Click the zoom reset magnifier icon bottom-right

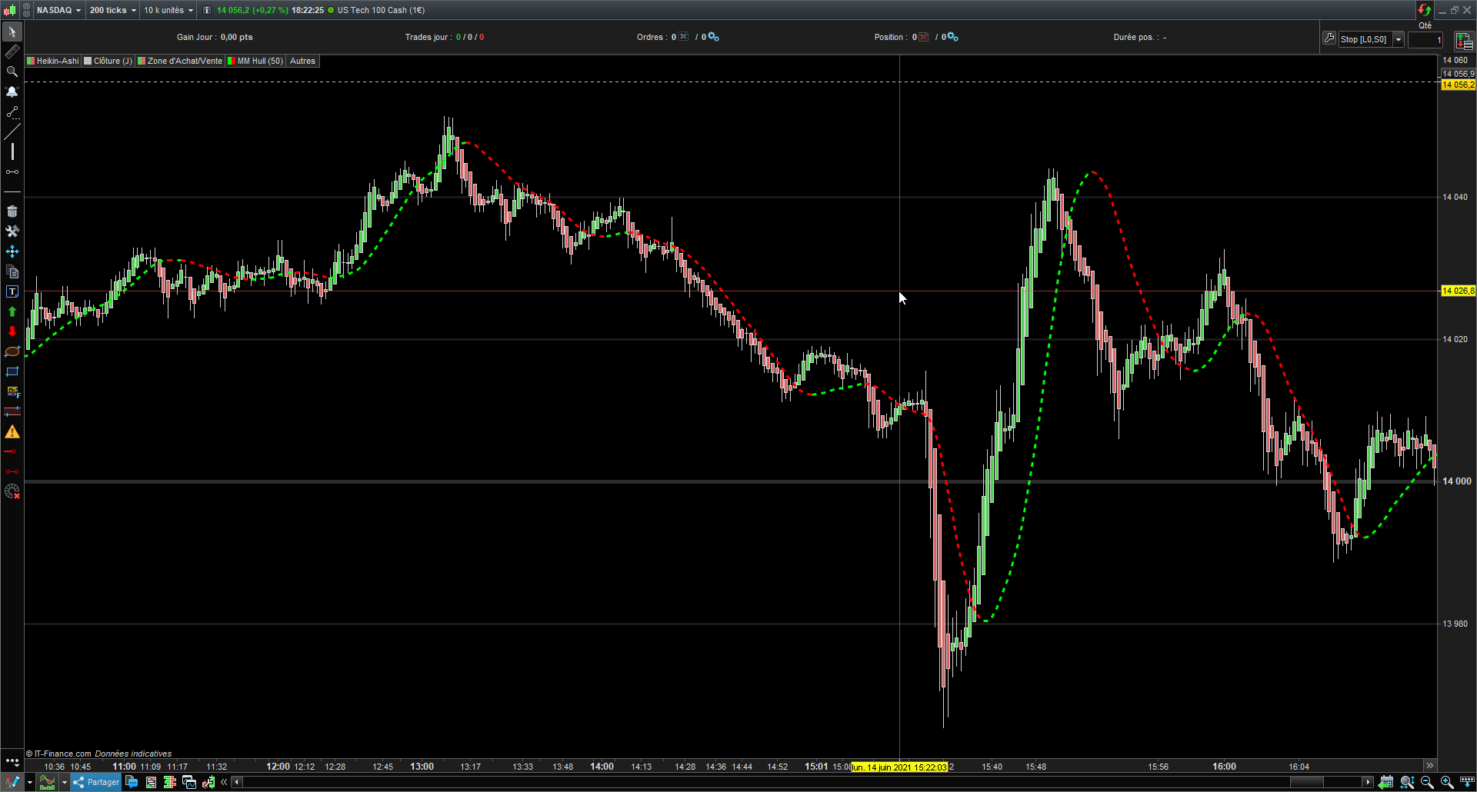1407,782
